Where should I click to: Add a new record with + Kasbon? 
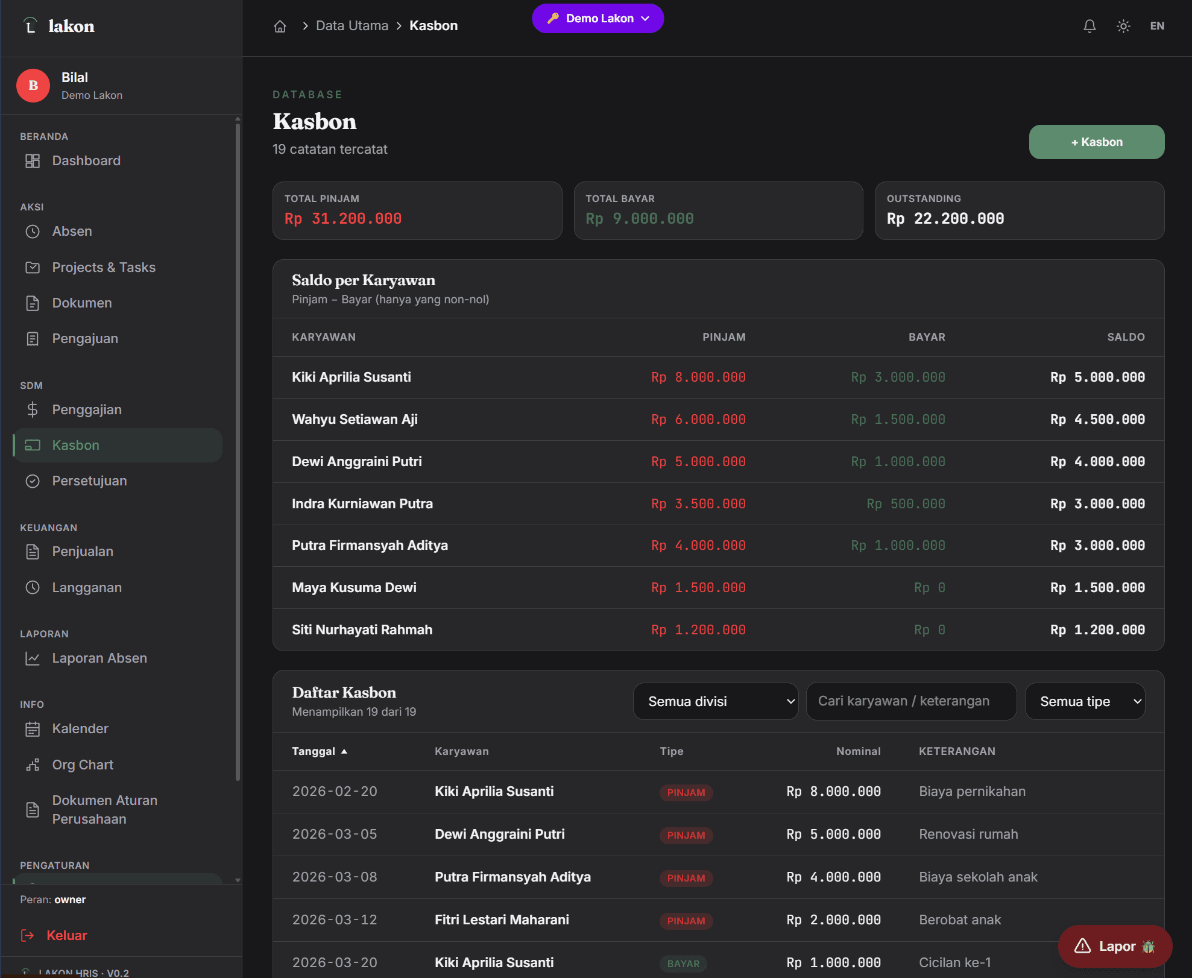tap(1096, 142)
